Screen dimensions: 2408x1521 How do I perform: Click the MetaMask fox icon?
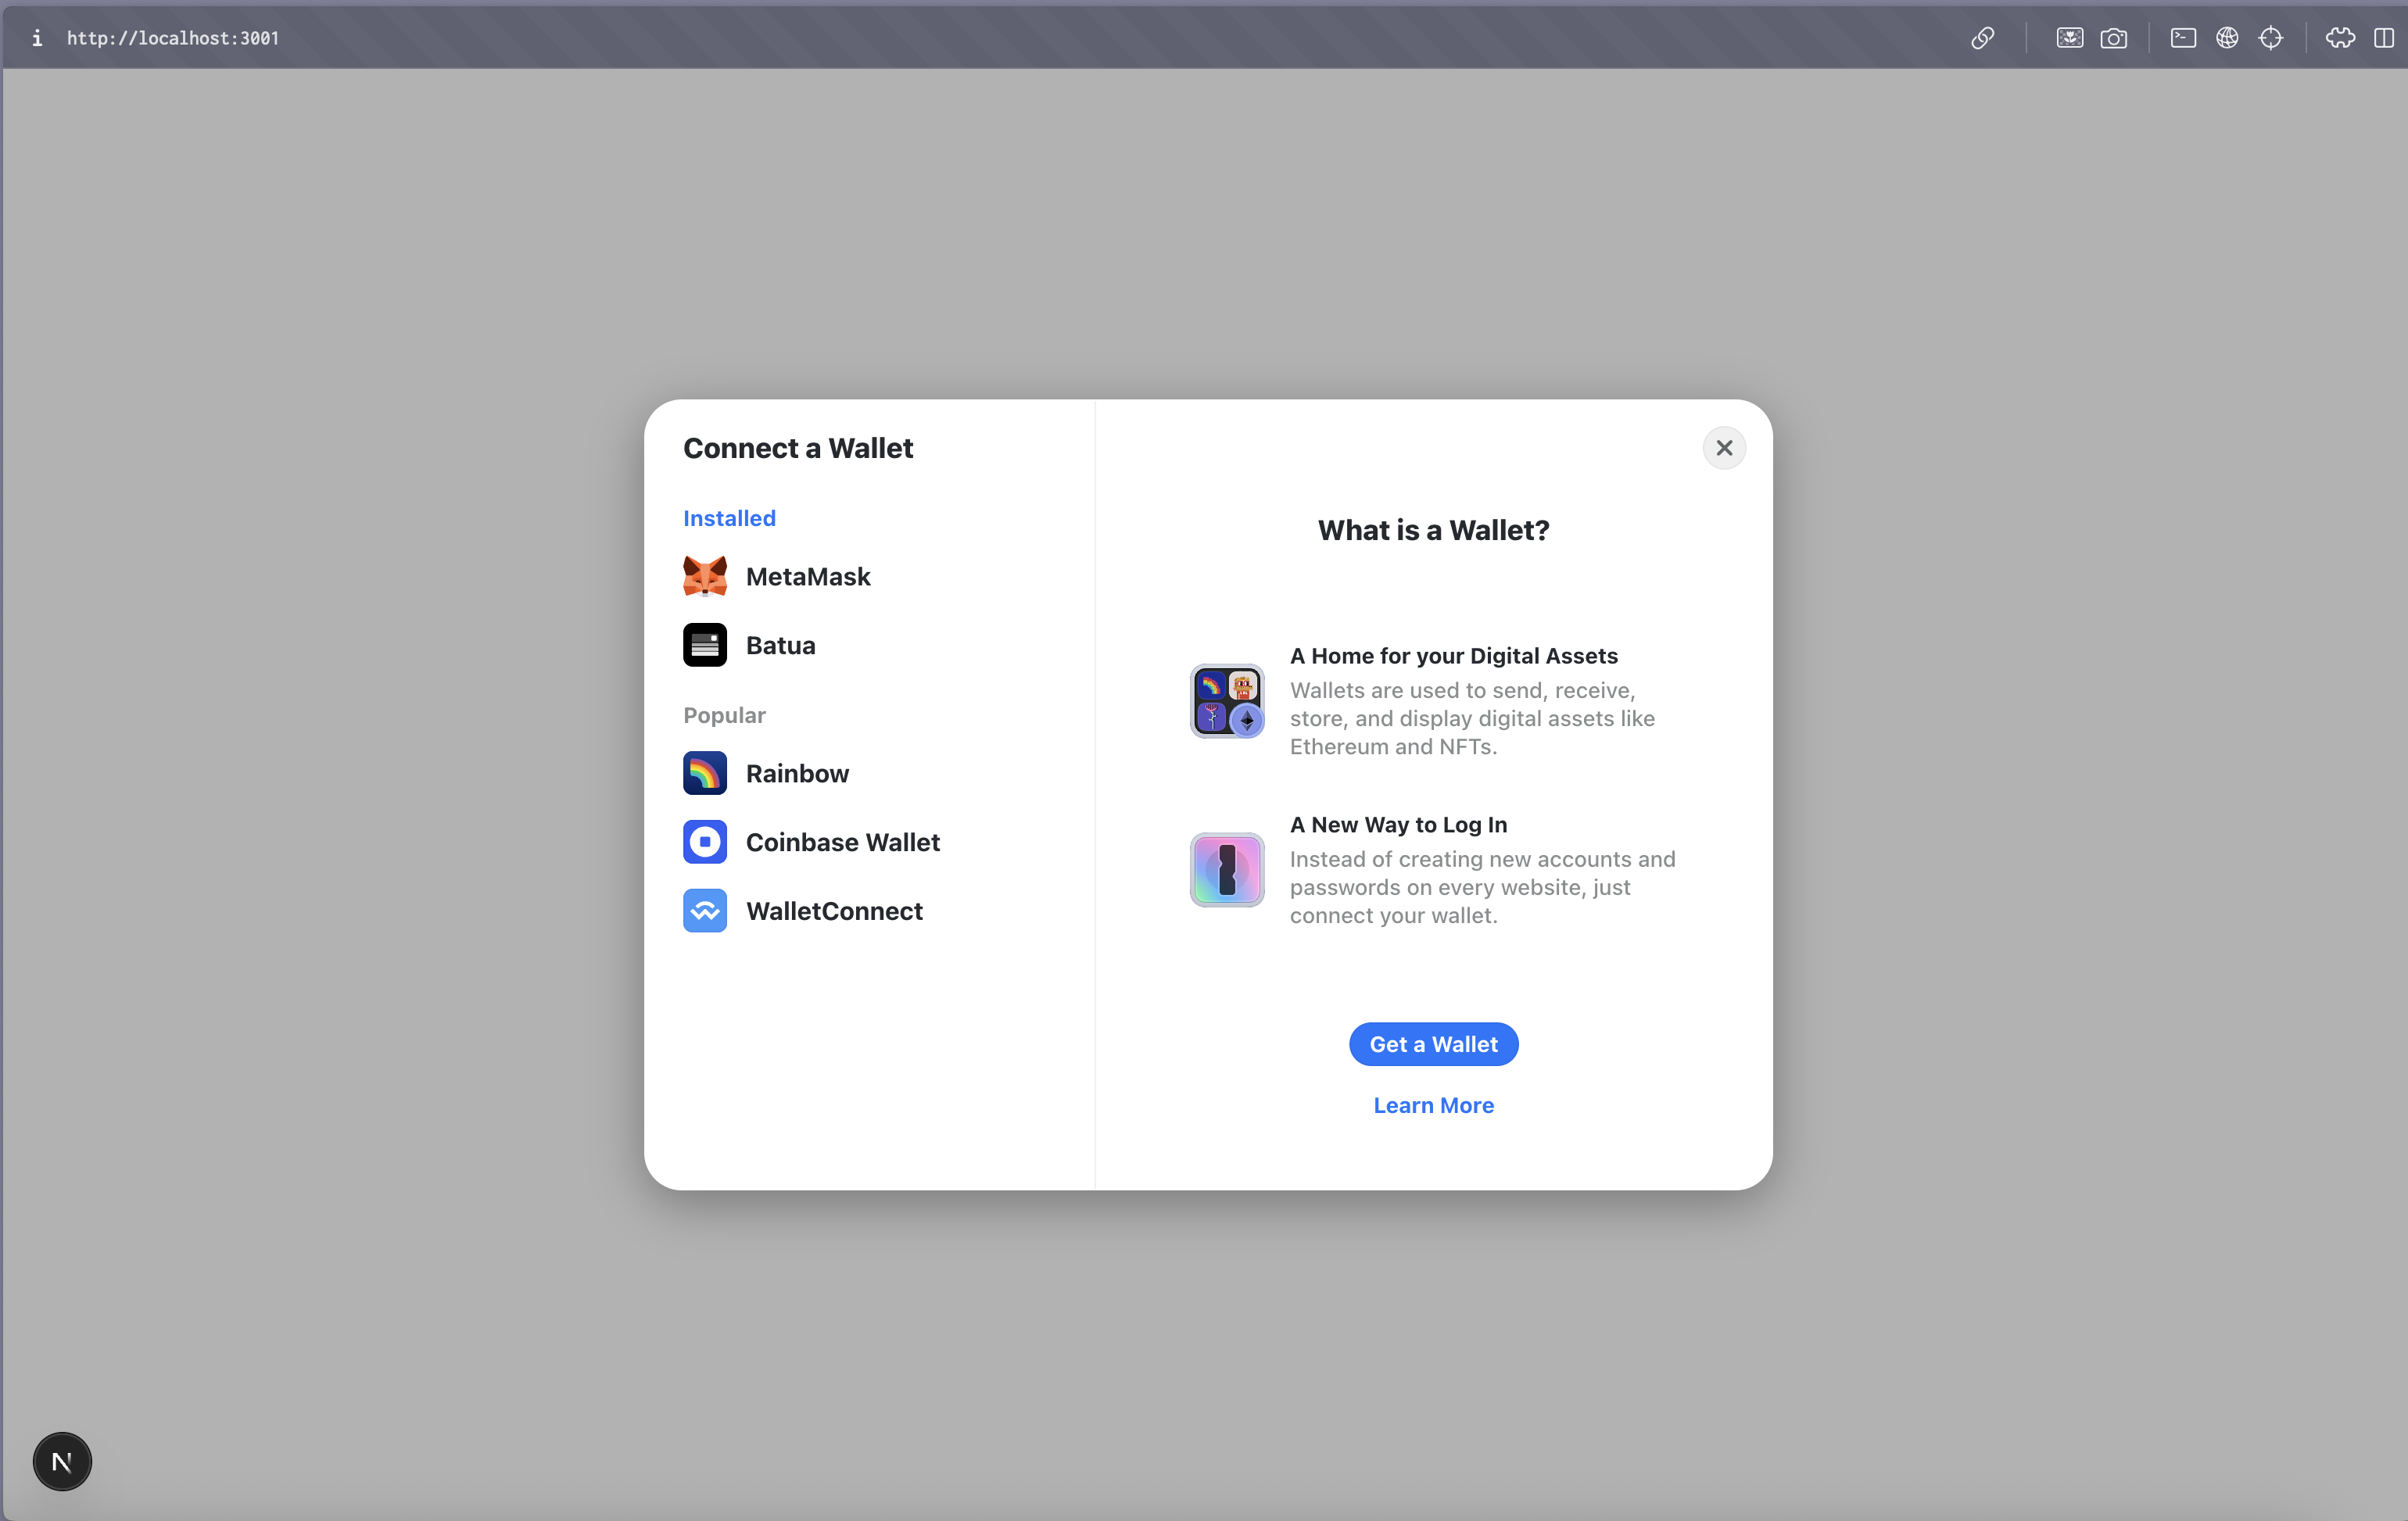coord(705,576)
